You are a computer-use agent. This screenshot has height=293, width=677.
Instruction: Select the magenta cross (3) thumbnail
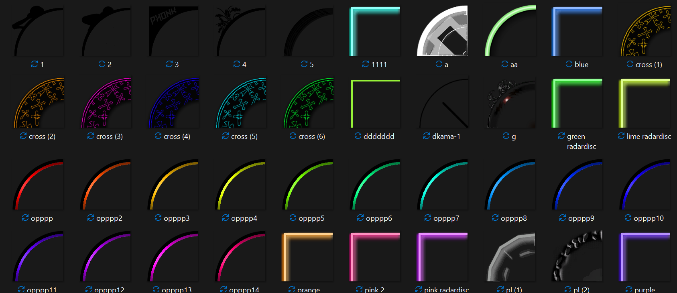[106, 103]
